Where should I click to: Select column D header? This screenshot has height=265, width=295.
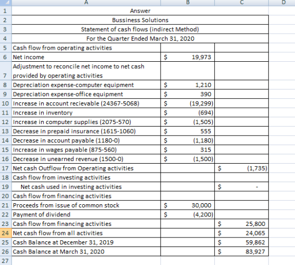[x=282, y=3]
